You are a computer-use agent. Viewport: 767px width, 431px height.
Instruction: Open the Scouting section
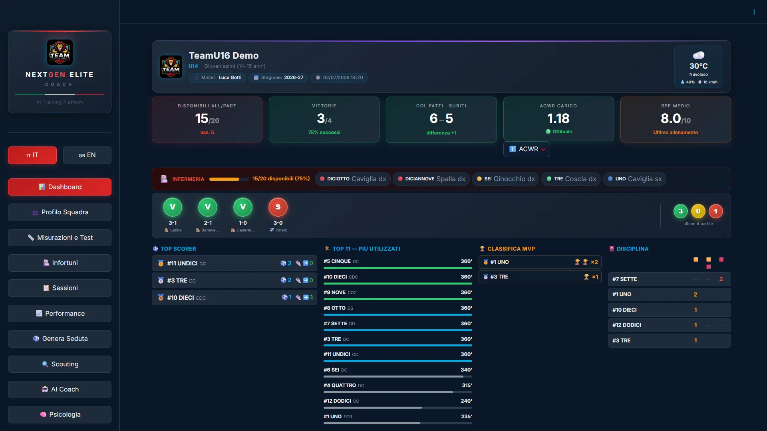tap(60, 364)
